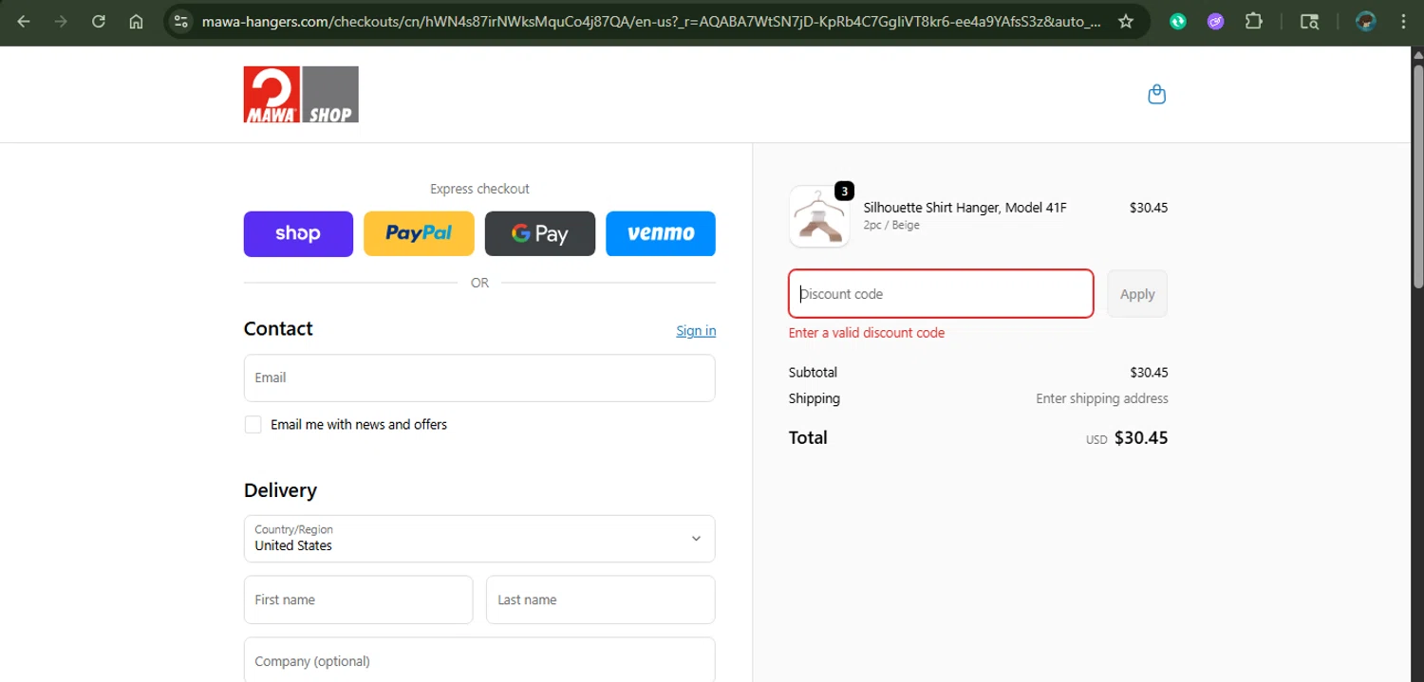The image size is (1424, 682).
Task: View site information icon in address bar
Action: pos(181,21)
